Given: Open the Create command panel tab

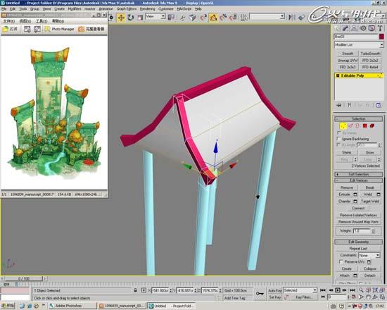Looking at the screenshot, I should coord(337,28).
